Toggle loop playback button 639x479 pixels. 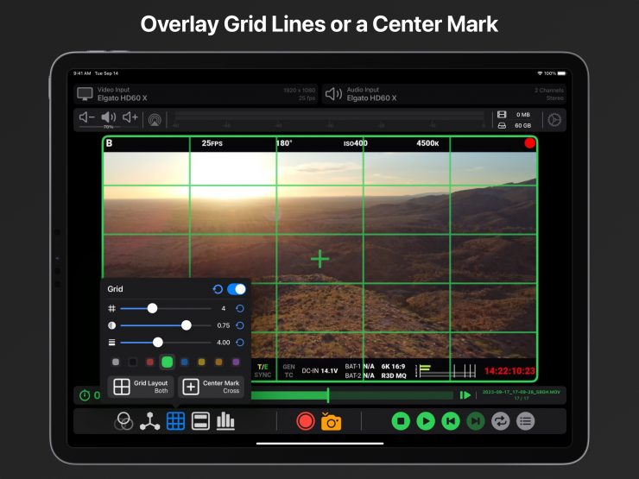500,421
